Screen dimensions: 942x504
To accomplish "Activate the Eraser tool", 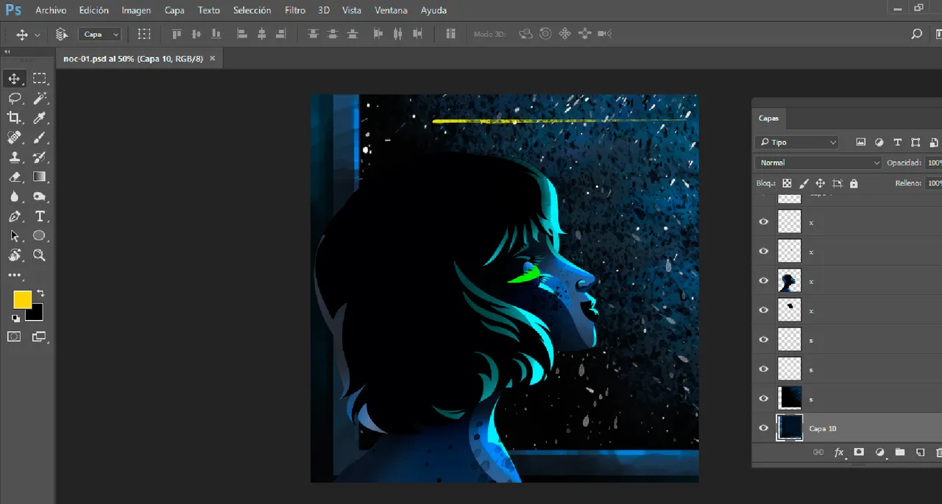I will pyautogui.click(x=14, y=177).
